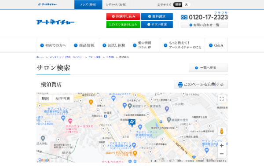Click the green LINEで体験申し込み button
264x166 pixels.
[123, 24]
